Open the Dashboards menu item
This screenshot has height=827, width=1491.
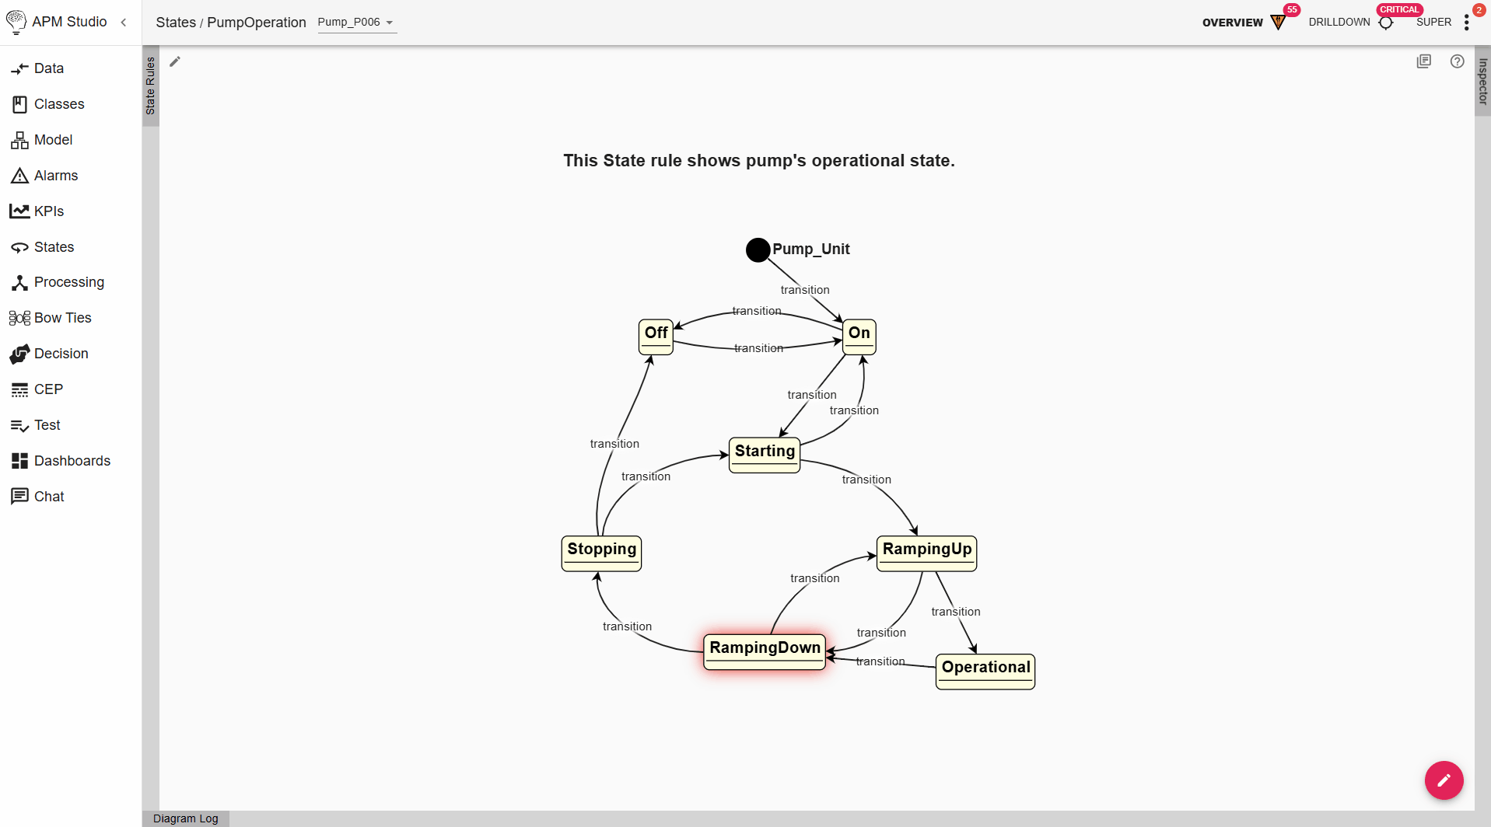(71, 461)
